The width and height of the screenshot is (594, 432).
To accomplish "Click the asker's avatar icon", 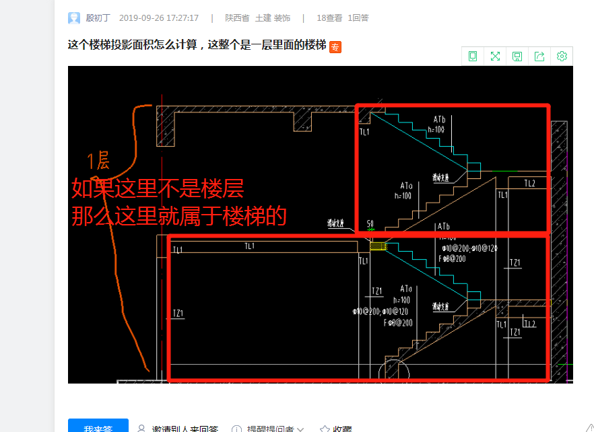I will 74,17.
